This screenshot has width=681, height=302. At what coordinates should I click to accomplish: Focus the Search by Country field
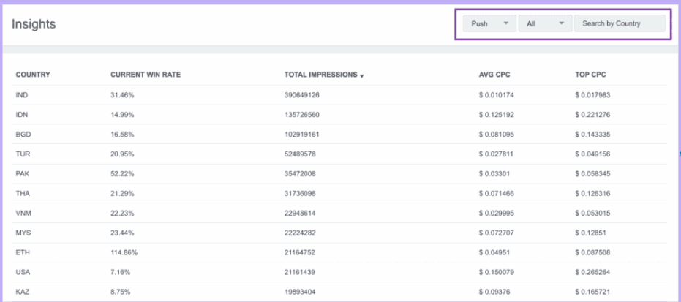click(x=620, y=23)
